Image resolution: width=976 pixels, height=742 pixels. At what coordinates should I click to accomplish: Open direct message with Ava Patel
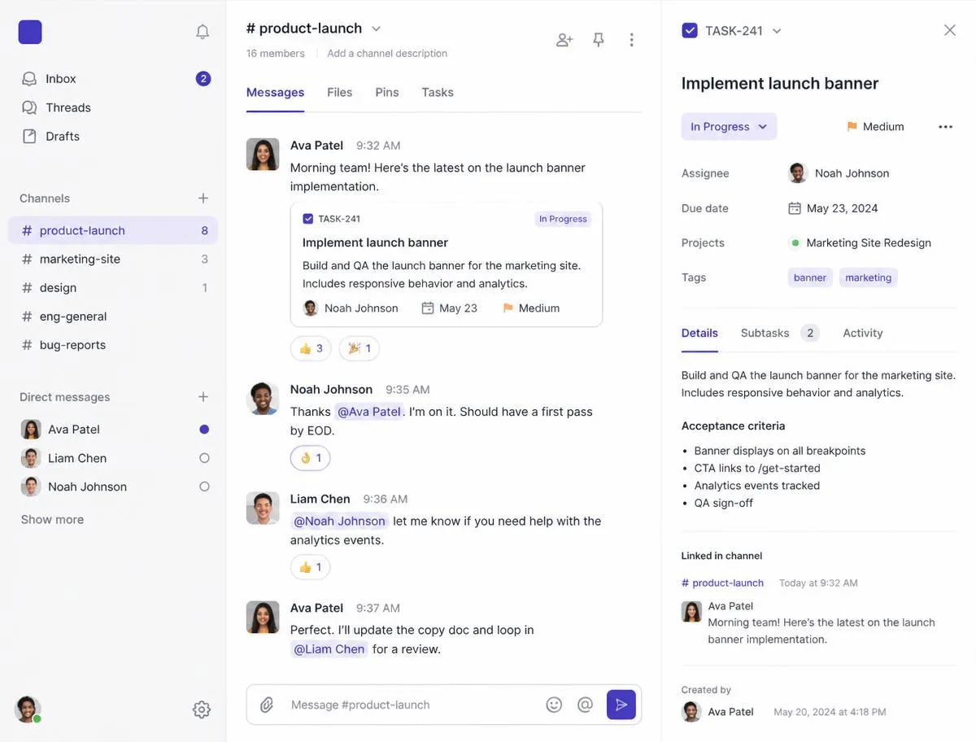click(x=113, y=429)
